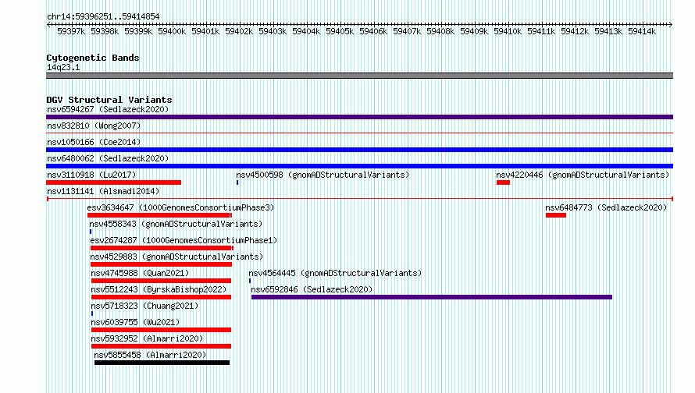Viewport: 695px width, 393px height.
Task: Select the red esv3634647 variant bar
Action: click(159, 215)
